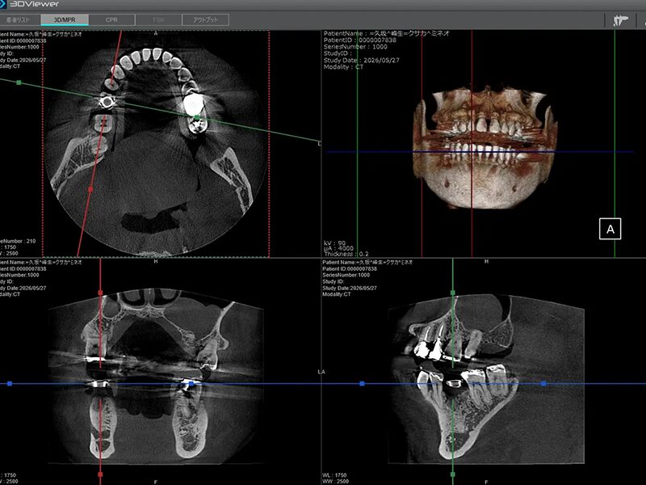Click the bottom green handle in the sagittal view
The height and width of the screenshot is (485, 646).
coord(453,474)
